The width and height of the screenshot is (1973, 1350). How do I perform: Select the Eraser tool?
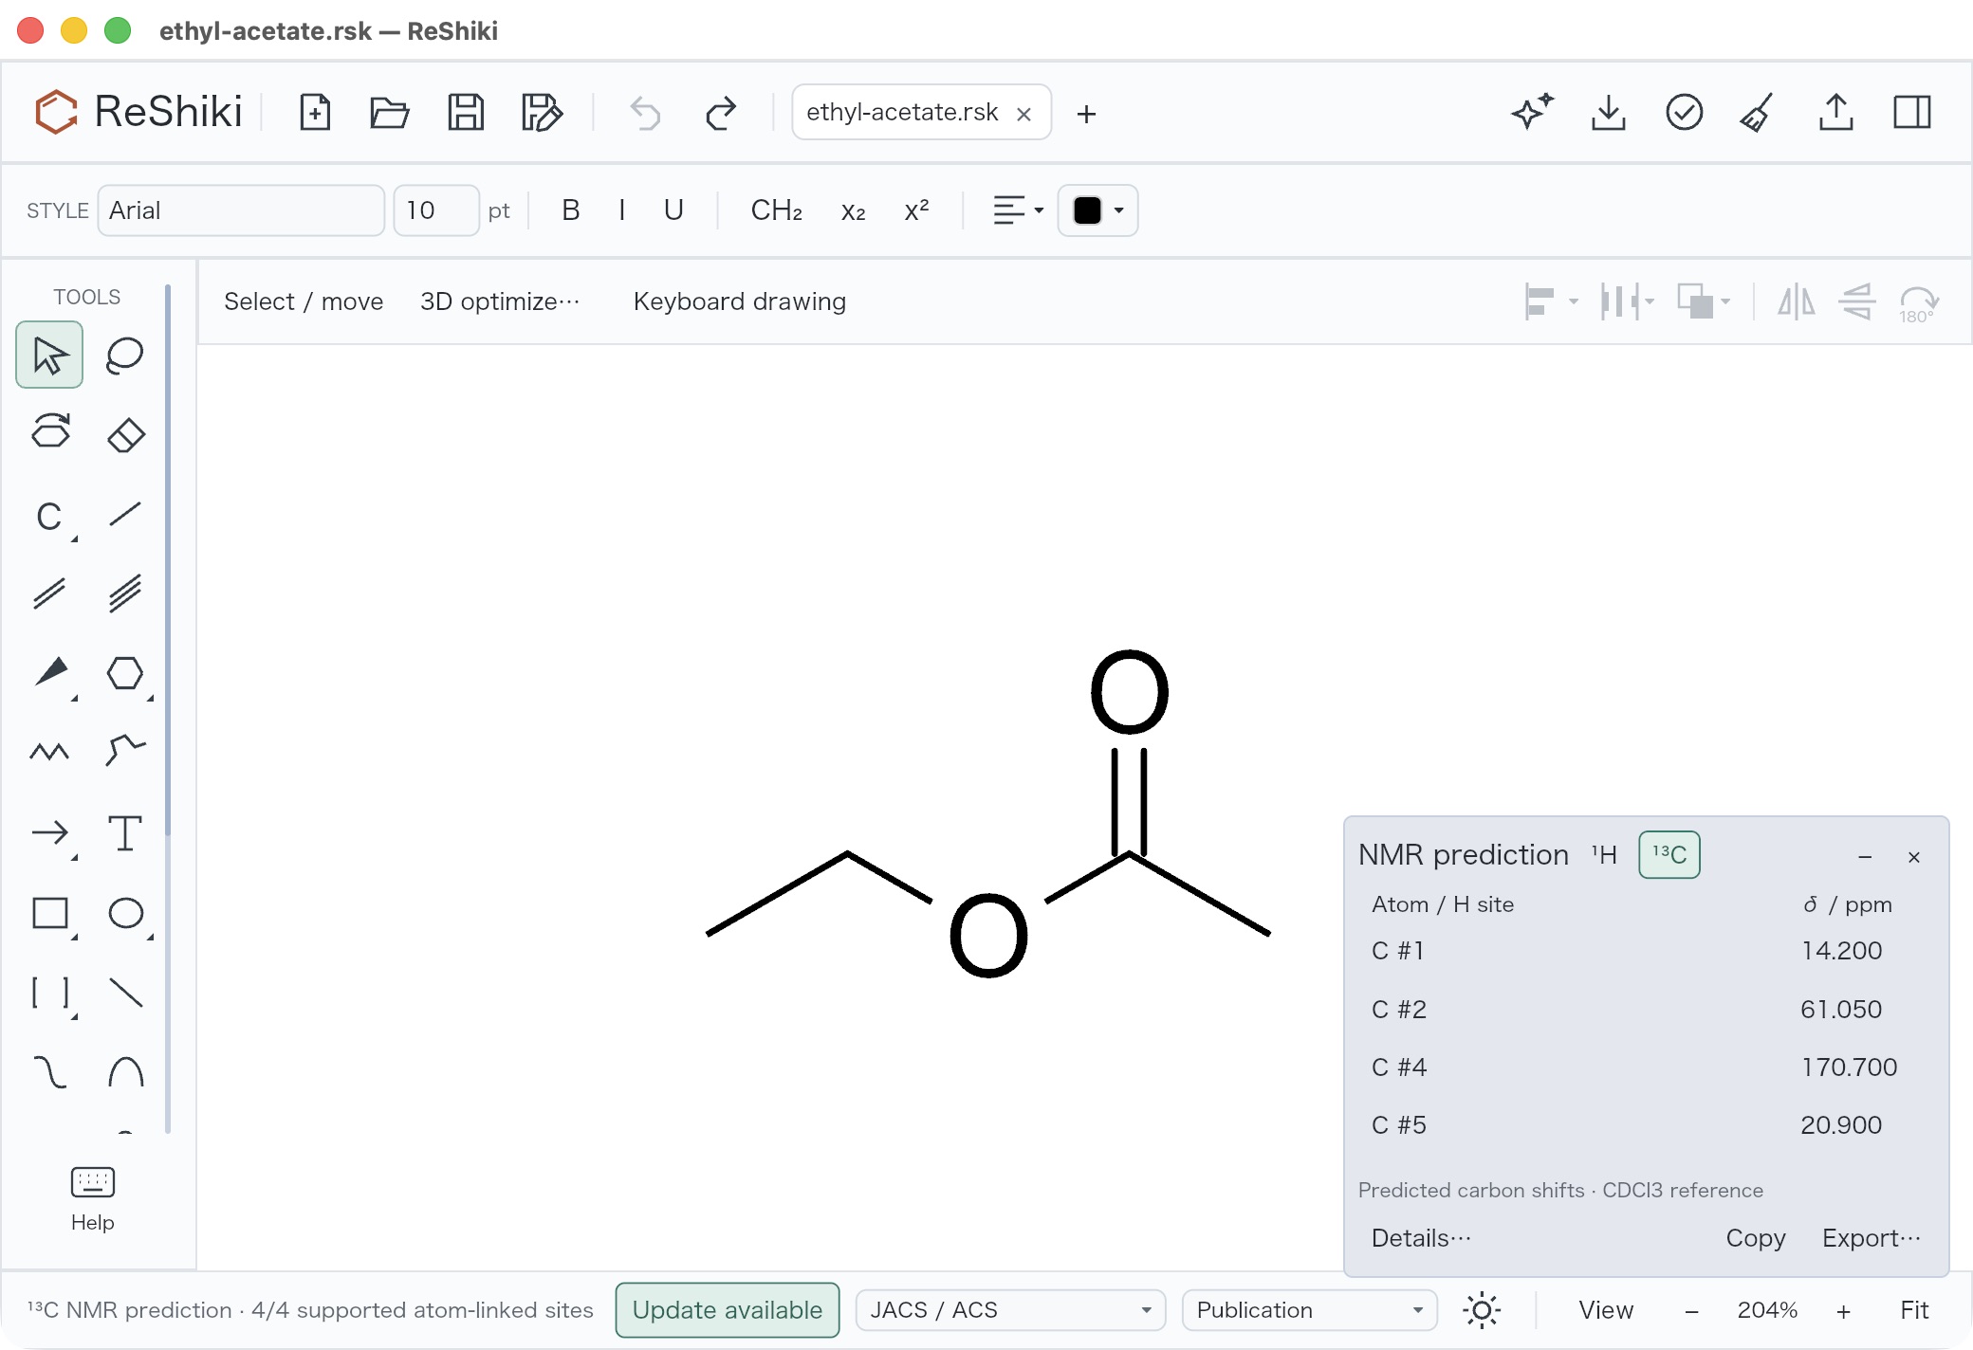(x=124, y=435)
